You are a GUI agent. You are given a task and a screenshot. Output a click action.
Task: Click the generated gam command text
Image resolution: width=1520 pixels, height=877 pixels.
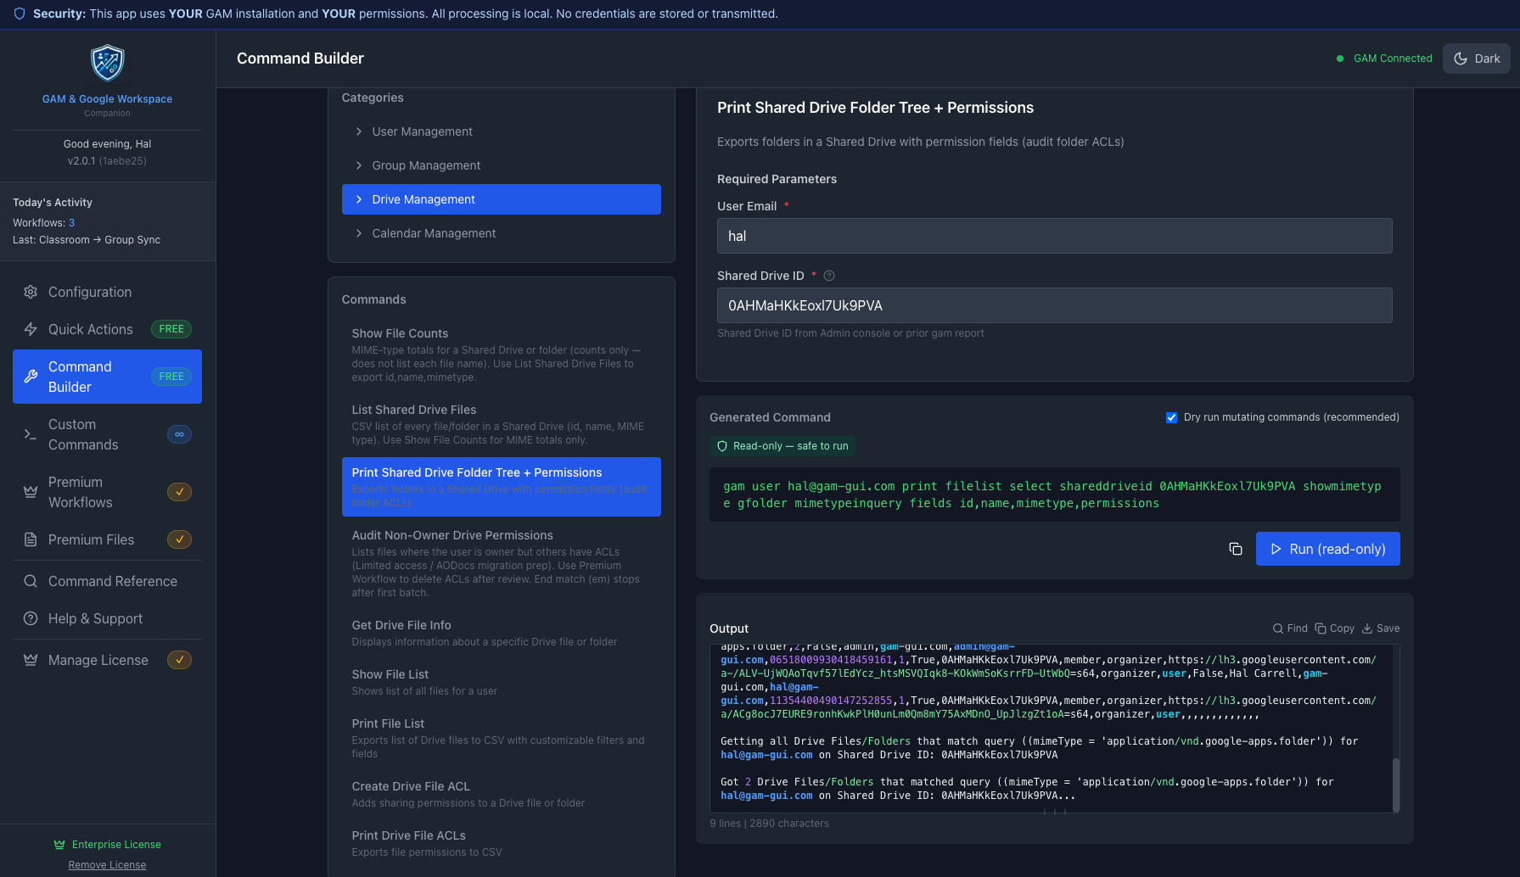[x=1052, y=494]
